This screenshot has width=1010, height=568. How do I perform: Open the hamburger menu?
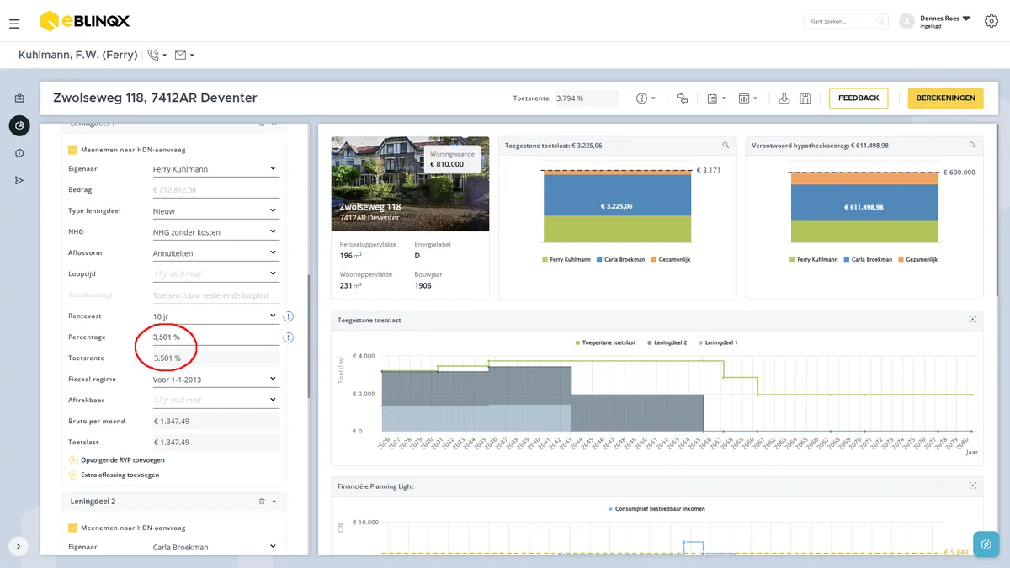(x=14, y=24)
